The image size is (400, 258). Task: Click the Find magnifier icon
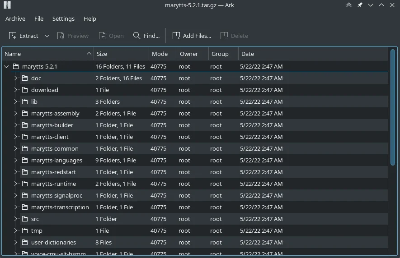pos(136,36)
